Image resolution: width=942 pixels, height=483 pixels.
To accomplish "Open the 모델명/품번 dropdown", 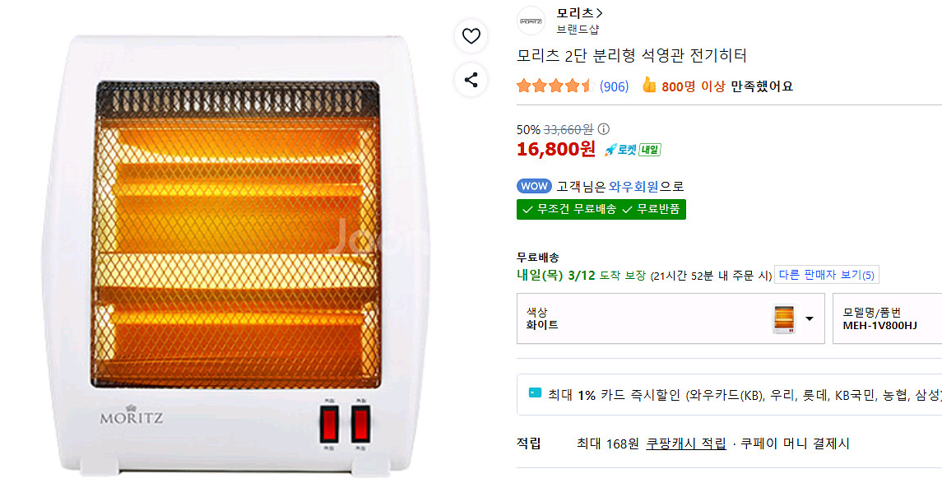I will coord(887,319).
